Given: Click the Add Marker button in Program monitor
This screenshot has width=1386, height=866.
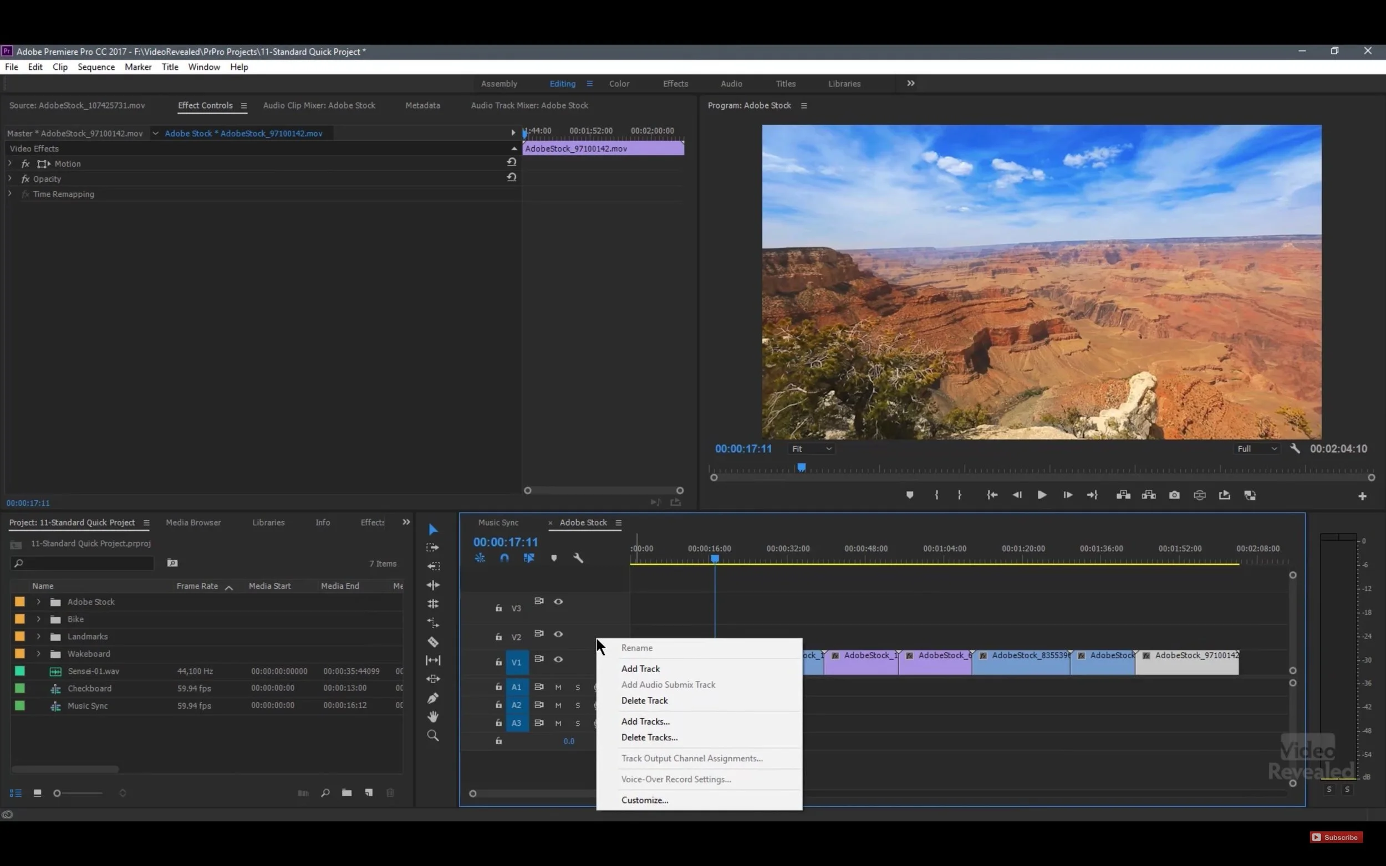Looking at the screenshot, I should pyautogui.click(x=909, y=495).
